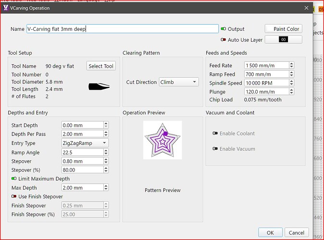
Task: Click the Plunge value field
Action: [267, 91]
